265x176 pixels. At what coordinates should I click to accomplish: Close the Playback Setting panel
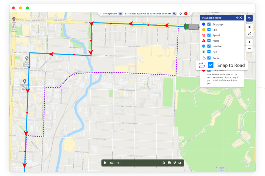tap(241, 18)
